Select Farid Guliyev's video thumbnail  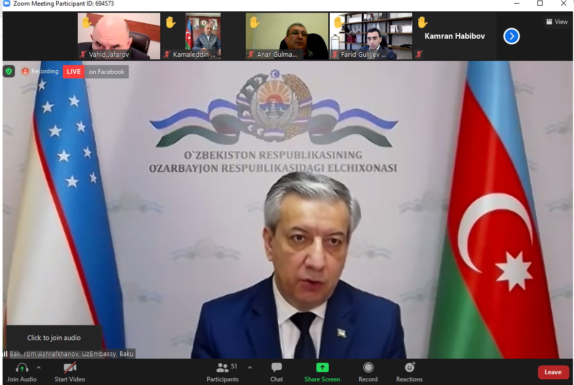click(371, 36)
